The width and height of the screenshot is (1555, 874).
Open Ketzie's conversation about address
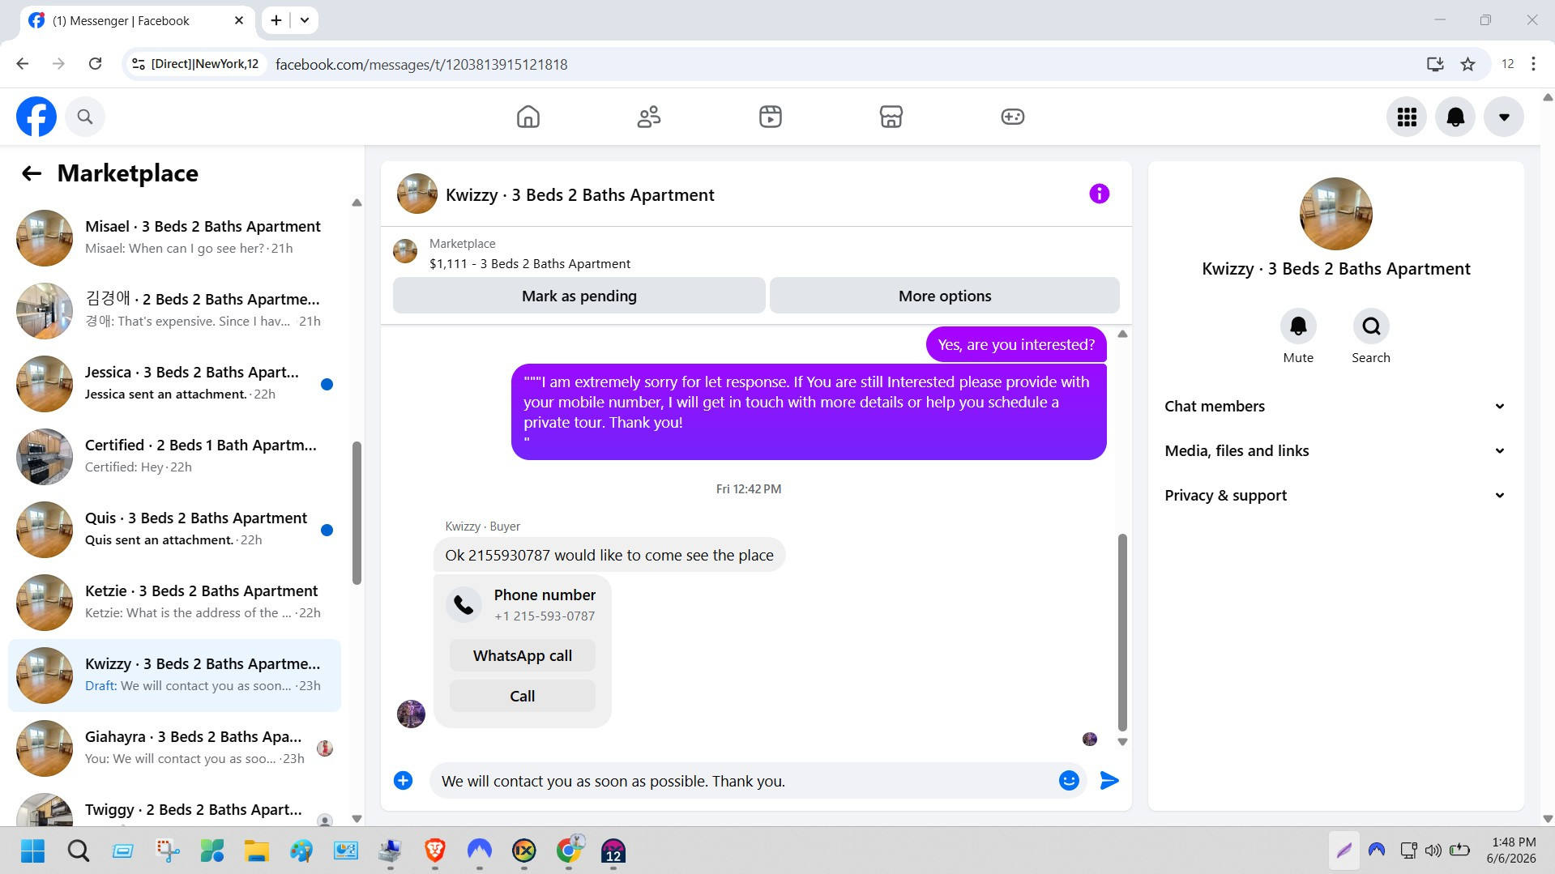[174, 603]
